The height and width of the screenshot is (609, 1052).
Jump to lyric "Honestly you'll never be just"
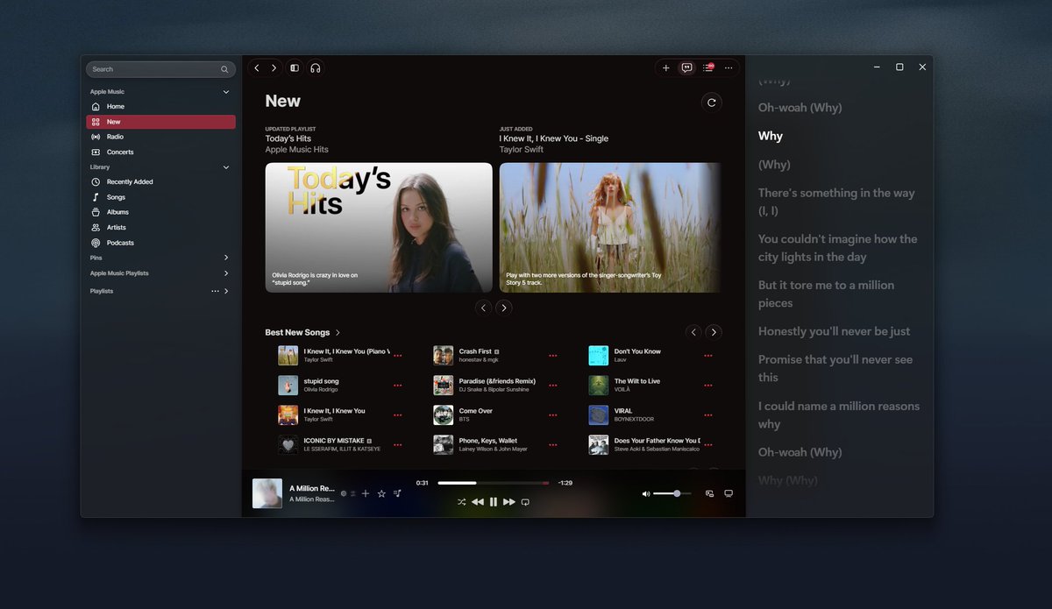(x=834, y=331)
